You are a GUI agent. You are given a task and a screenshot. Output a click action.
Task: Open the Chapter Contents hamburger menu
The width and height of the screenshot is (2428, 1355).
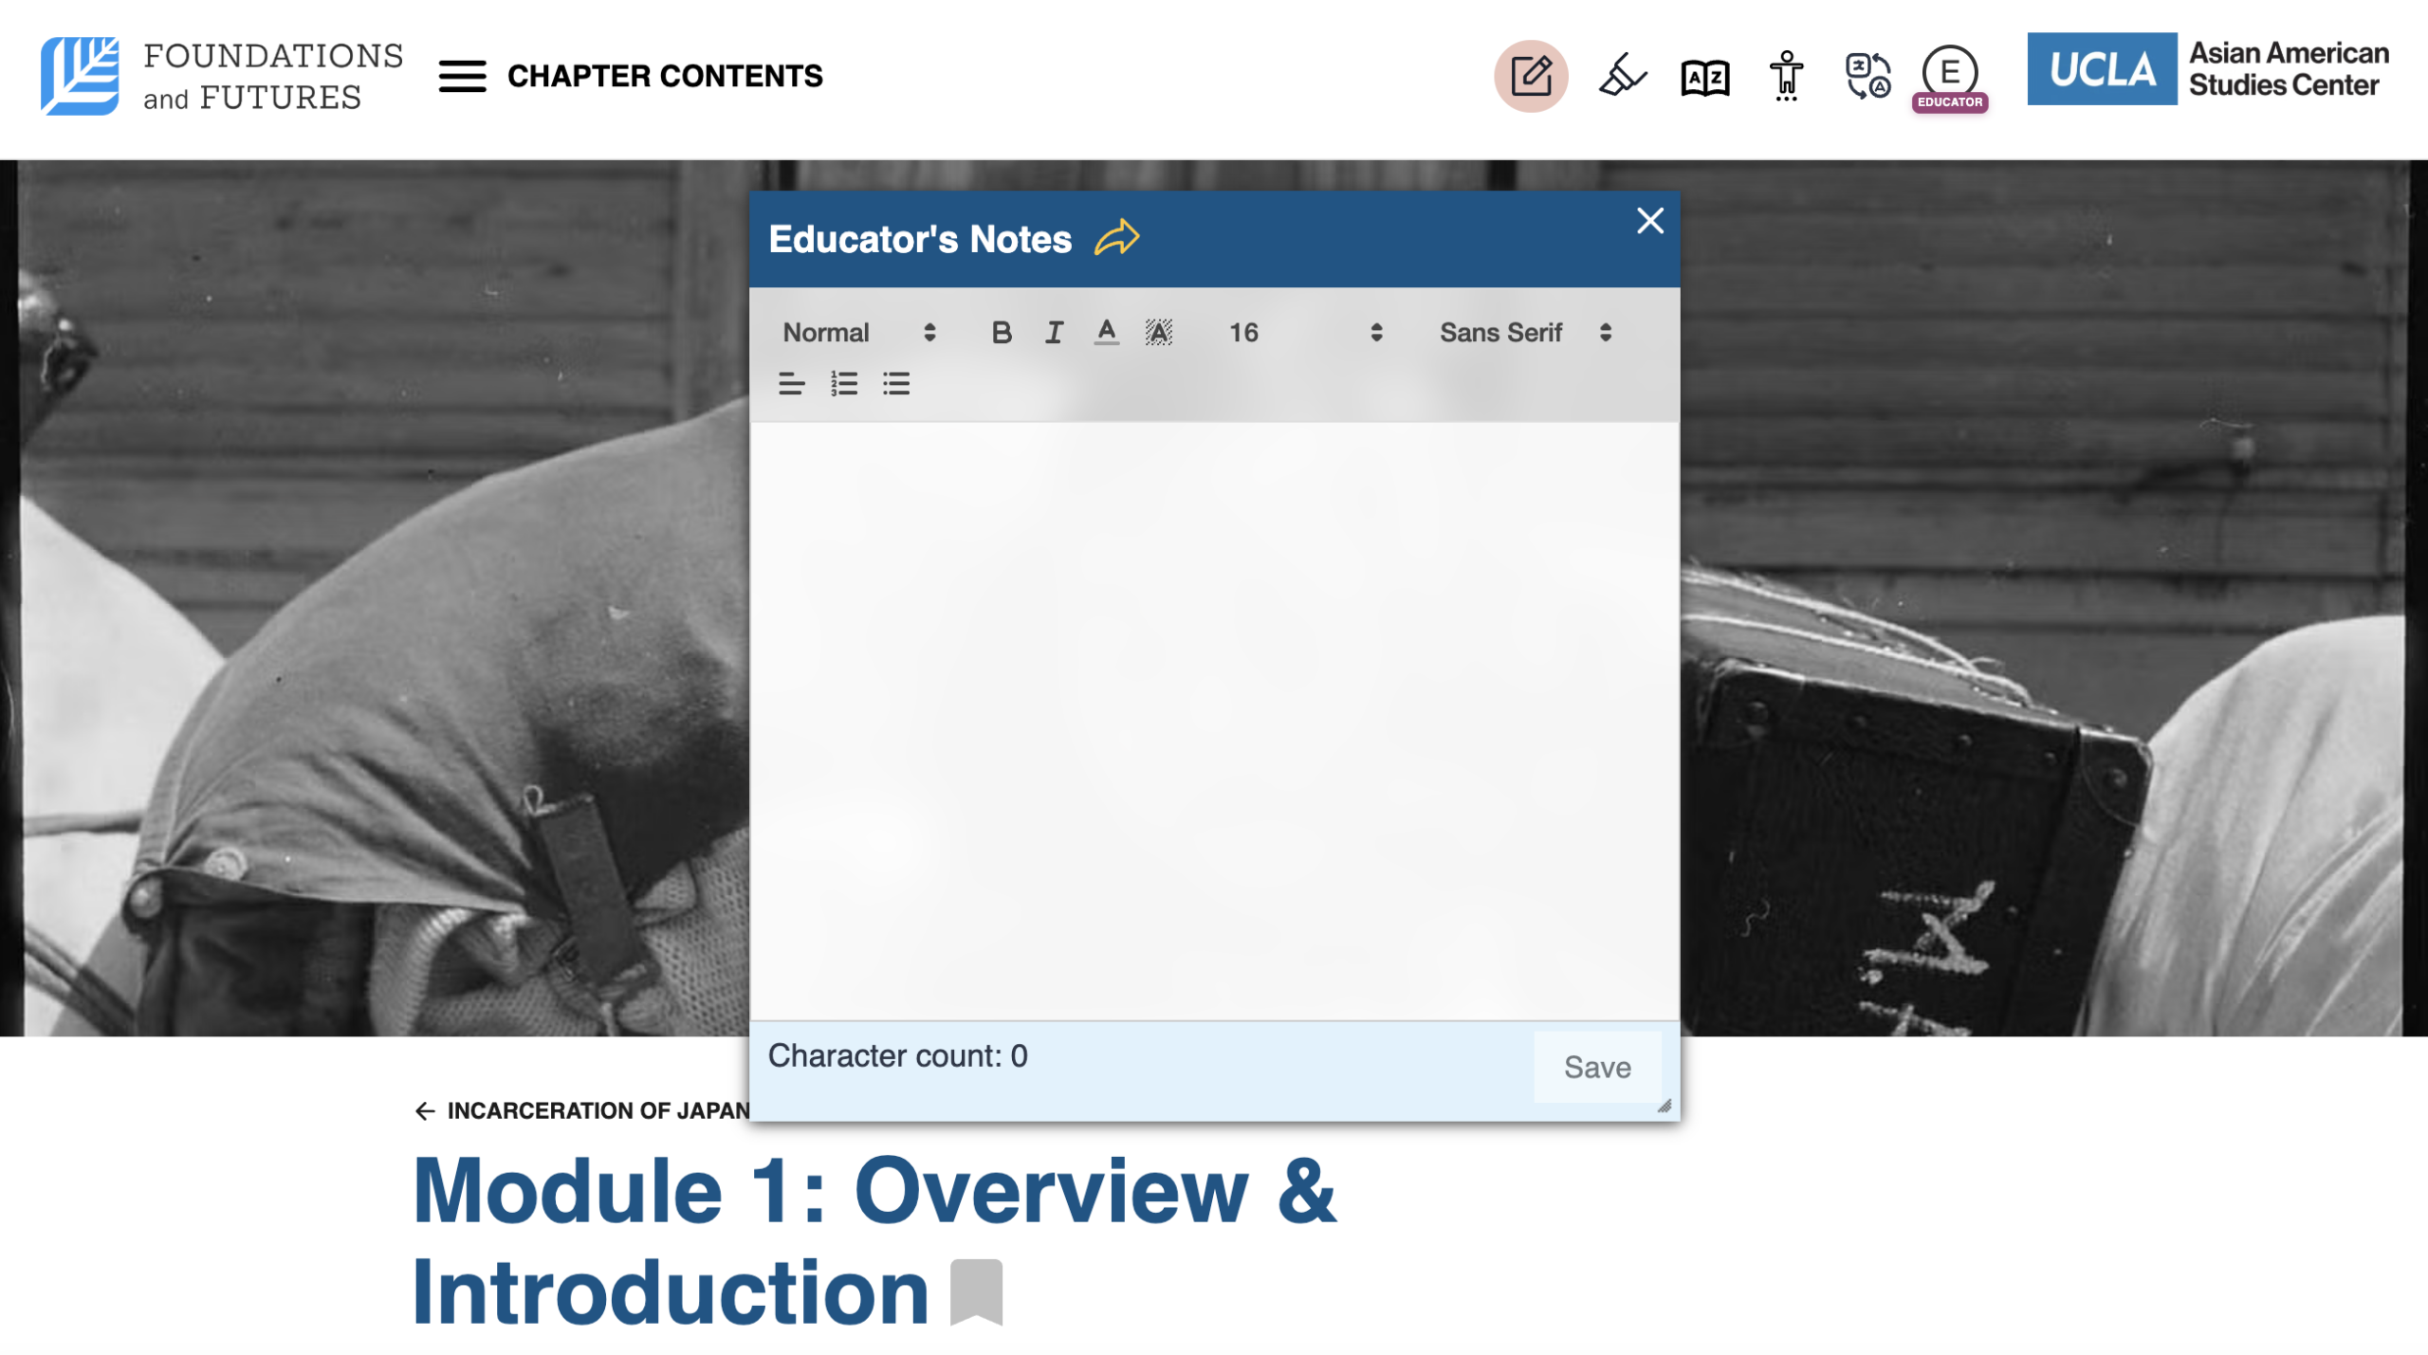coord(462,76)
